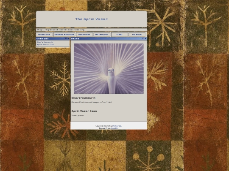
Task: Jump to Aprin Vasar Izan in Content list
Action: pos(45,44)
